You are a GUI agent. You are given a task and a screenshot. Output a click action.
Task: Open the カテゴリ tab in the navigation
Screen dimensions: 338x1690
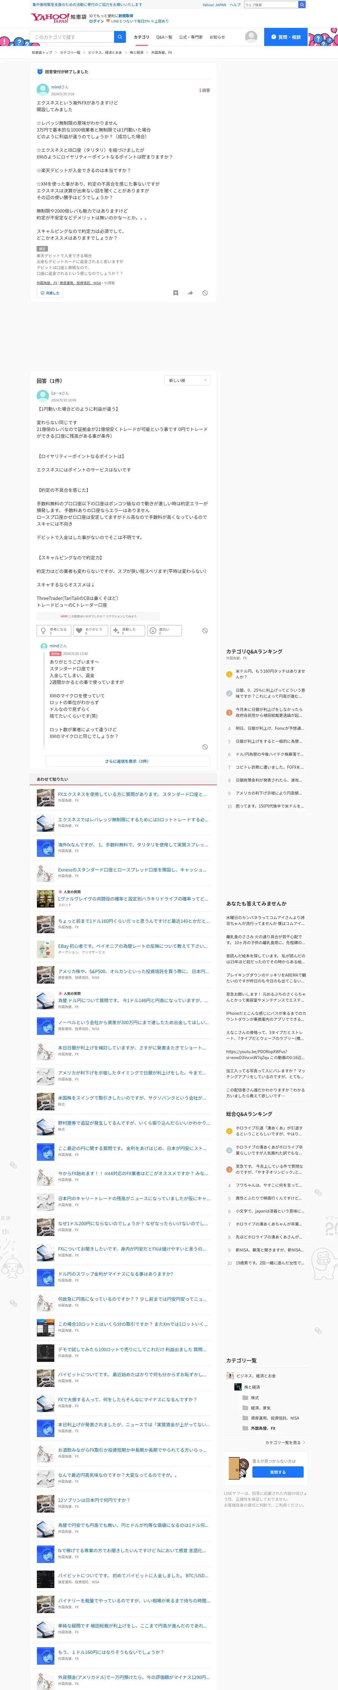coord(141,37)
